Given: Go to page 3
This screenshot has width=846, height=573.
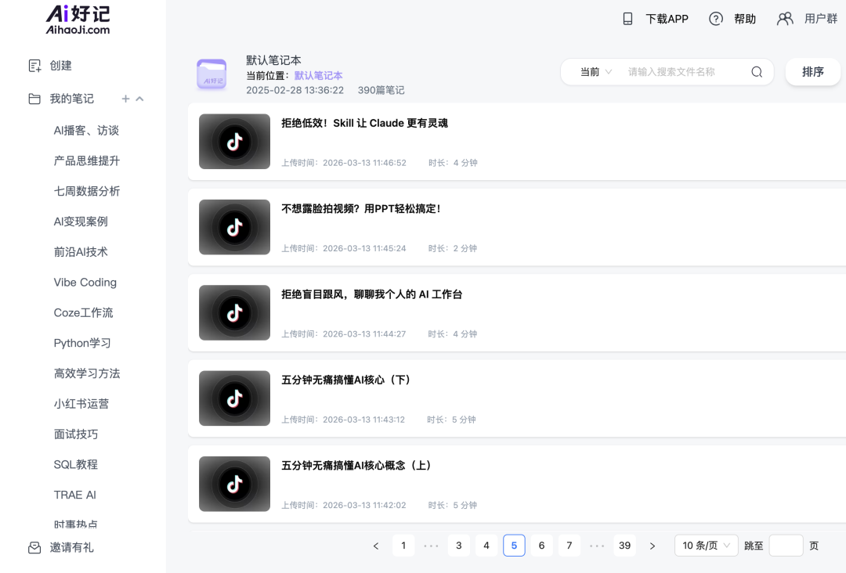Looking at the screenshot, I should tap(458, 546).
